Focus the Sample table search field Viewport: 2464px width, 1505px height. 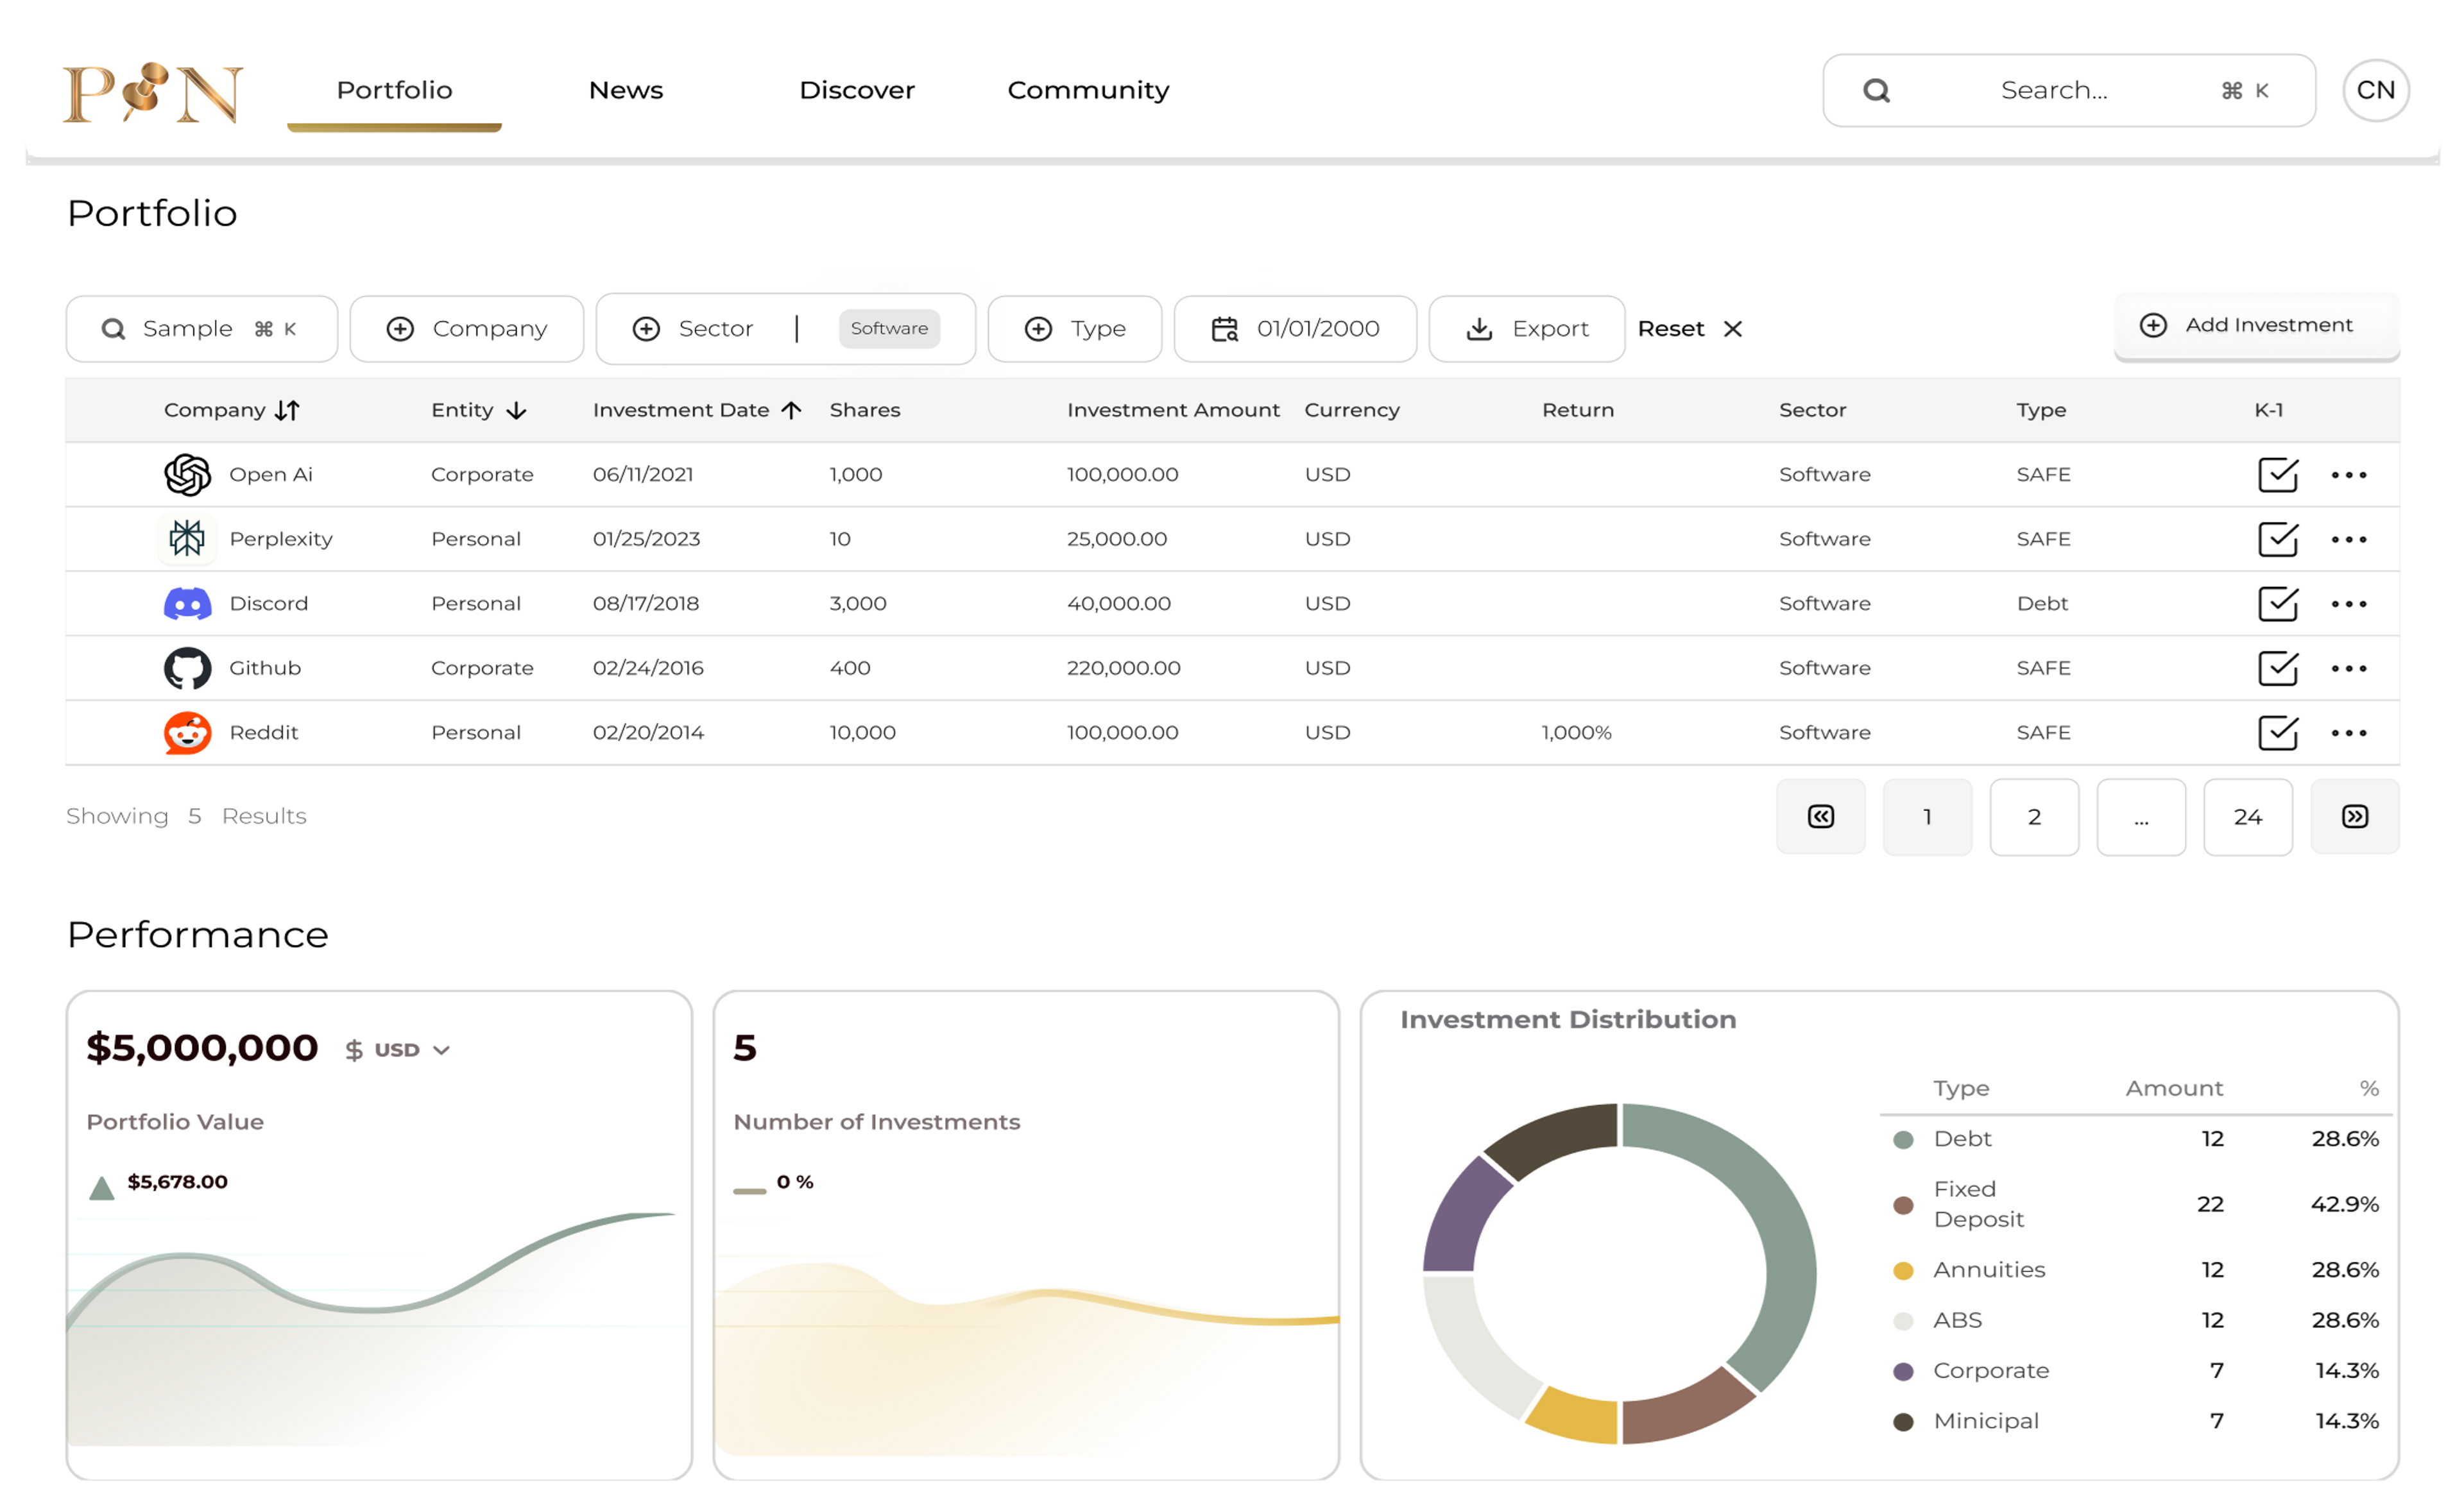[x=201, y=329]
